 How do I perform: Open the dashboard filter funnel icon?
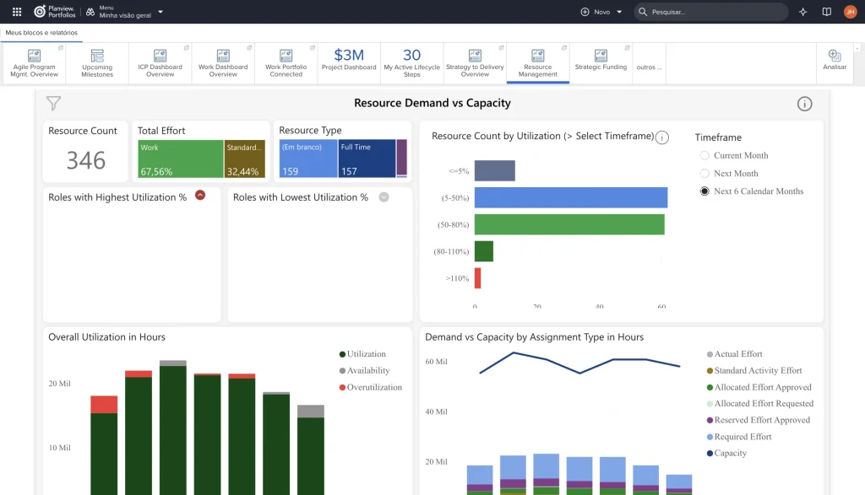tap(53, 103)
